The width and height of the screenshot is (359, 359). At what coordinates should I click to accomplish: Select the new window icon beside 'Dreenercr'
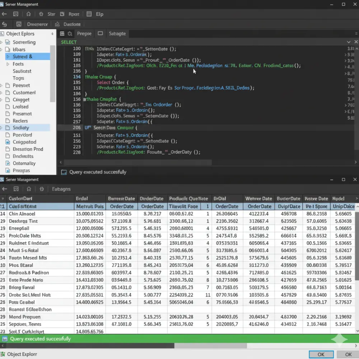point(18,24)
